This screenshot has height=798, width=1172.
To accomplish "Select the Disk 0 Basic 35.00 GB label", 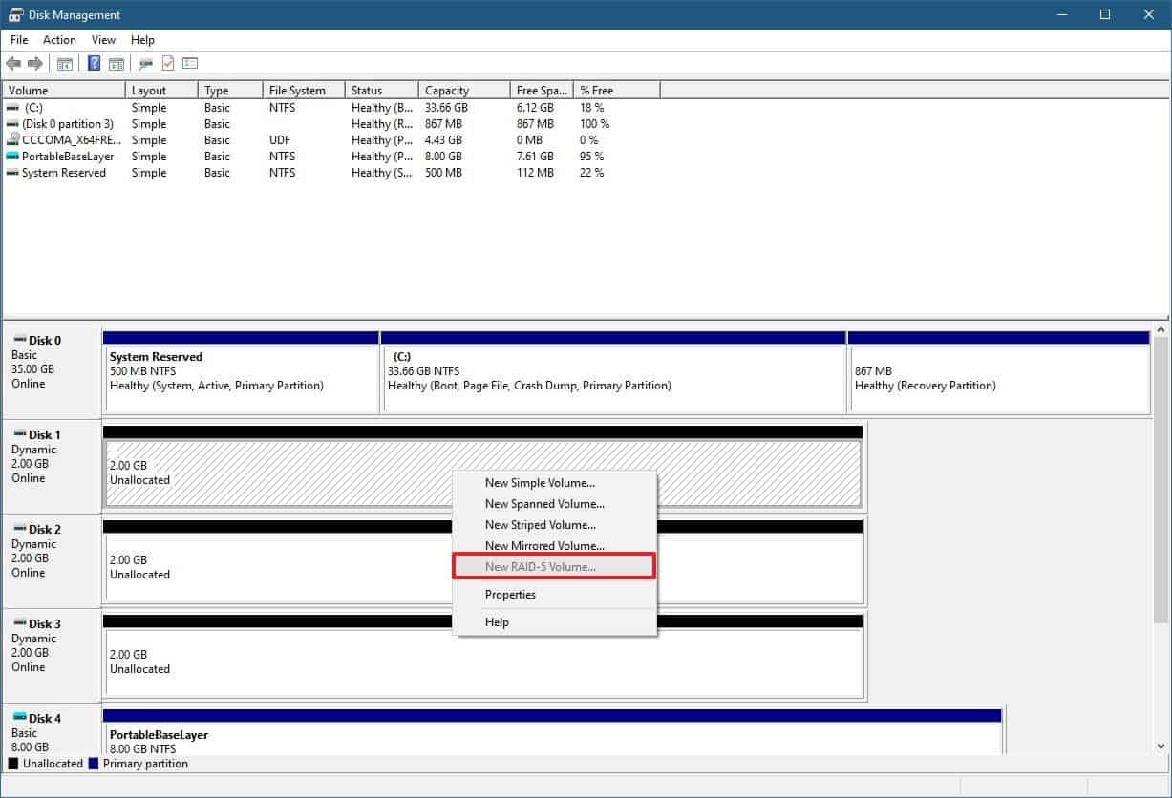I will 52,372.
